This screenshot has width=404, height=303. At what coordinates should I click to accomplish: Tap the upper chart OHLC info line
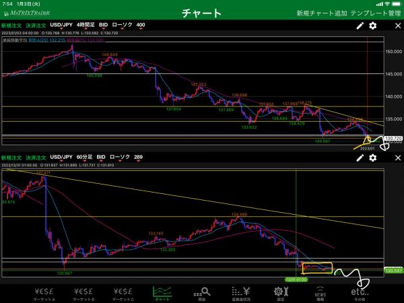pos(59,33)
